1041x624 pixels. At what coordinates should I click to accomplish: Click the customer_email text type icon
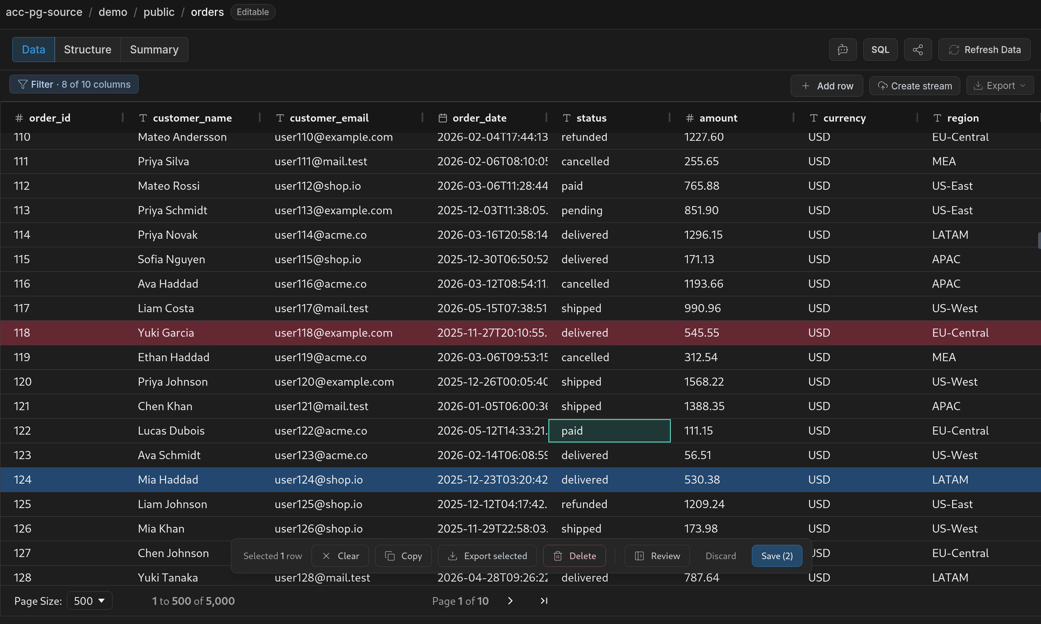[280, 118]
